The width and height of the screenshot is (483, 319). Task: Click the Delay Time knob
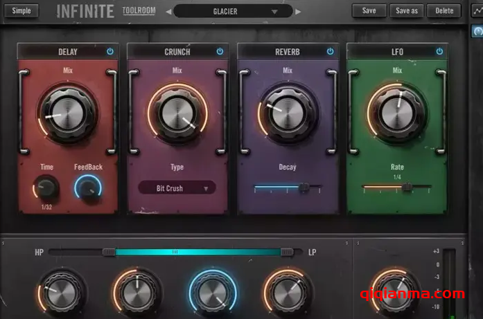(x=46, y=188)
